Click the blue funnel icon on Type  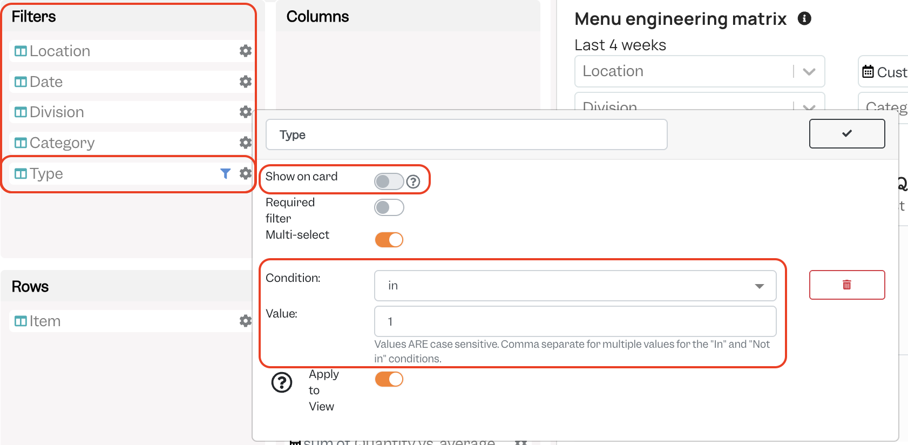(x=226, y=173)
